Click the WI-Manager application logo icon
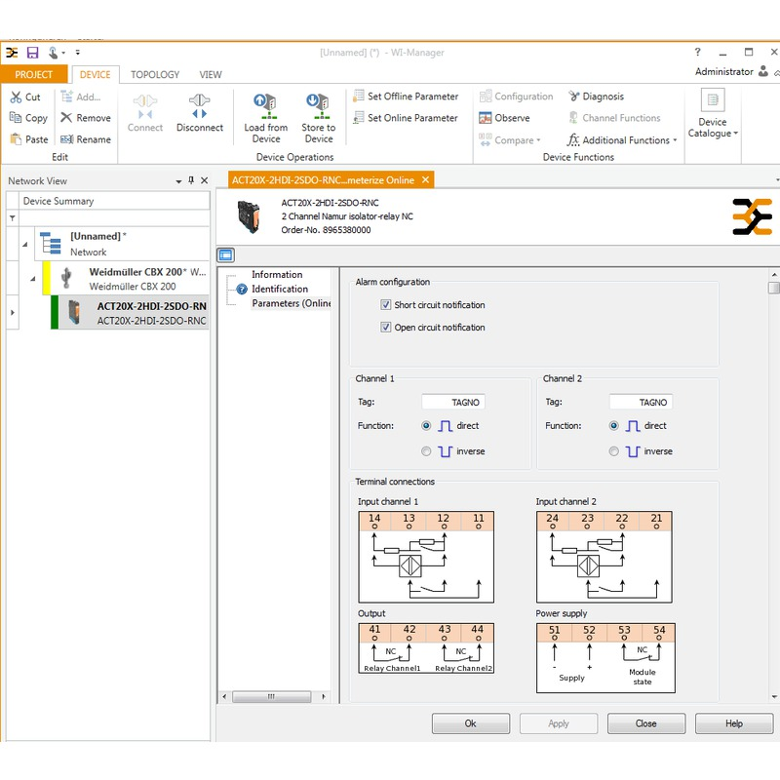Screen dimensions: 780x780 pyautogui.click(x=12, y=53)
